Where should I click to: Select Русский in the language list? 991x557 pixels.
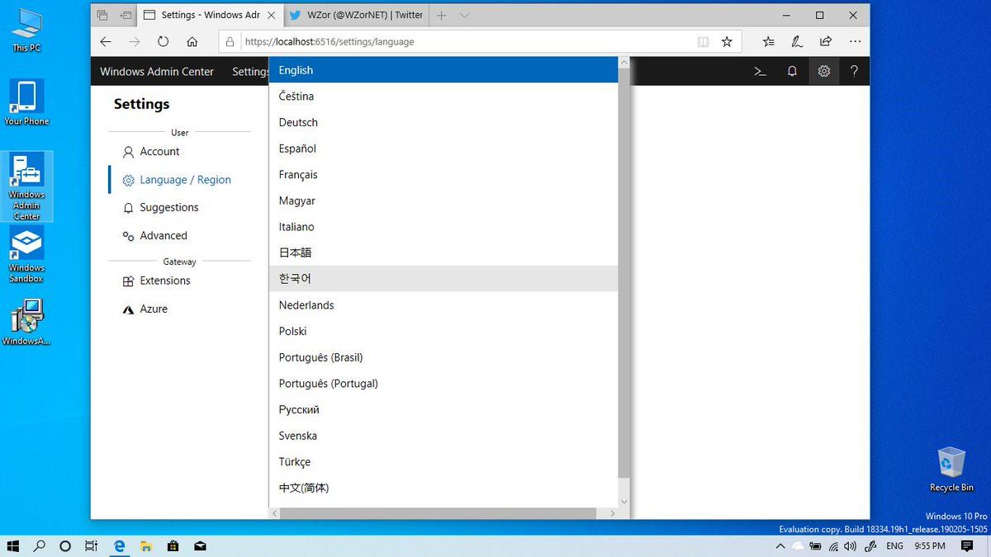443,409
